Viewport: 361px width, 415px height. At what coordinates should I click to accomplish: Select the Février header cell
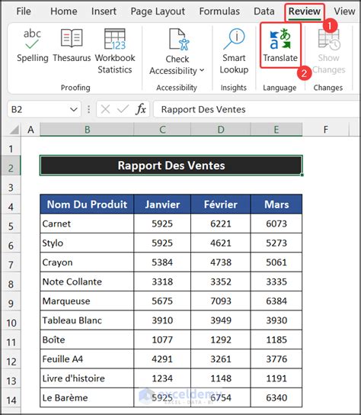[221, 204]
